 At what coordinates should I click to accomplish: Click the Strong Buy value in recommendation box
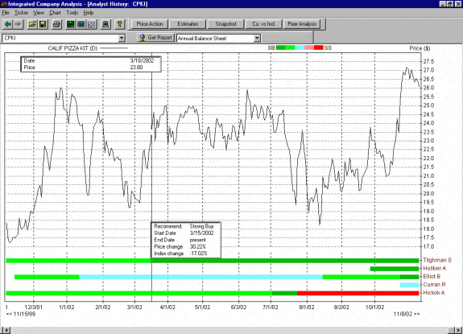[201, 226]
